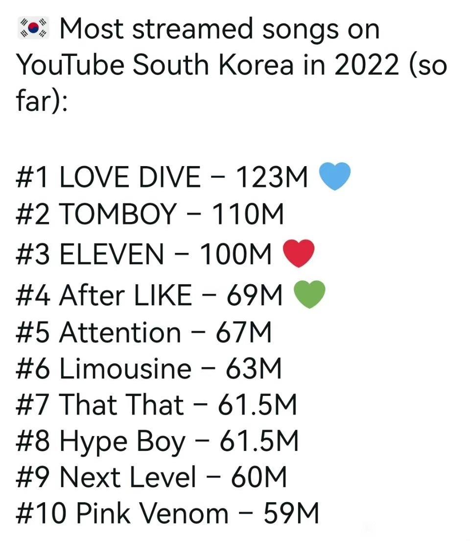Click the 'YouTube South Korea in 2022' text
Screen dimensions: 470x541
(x=208, y=65)
